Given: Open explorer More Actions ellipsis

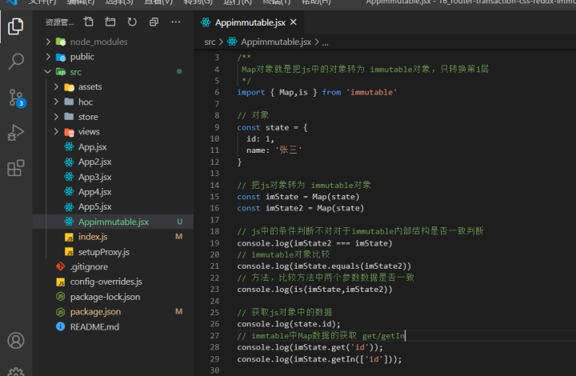Looking at the screenshot, I should (x=175, y=22).
